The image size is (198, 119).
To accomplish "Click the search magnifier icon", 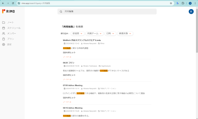I will (x=61, y=12).
